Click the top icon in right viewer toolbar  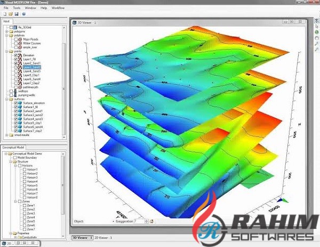316,21
